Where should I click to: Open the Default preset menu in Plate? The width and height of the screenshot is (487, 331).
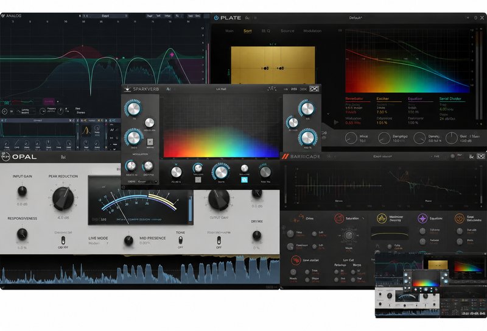pos(356,18)
